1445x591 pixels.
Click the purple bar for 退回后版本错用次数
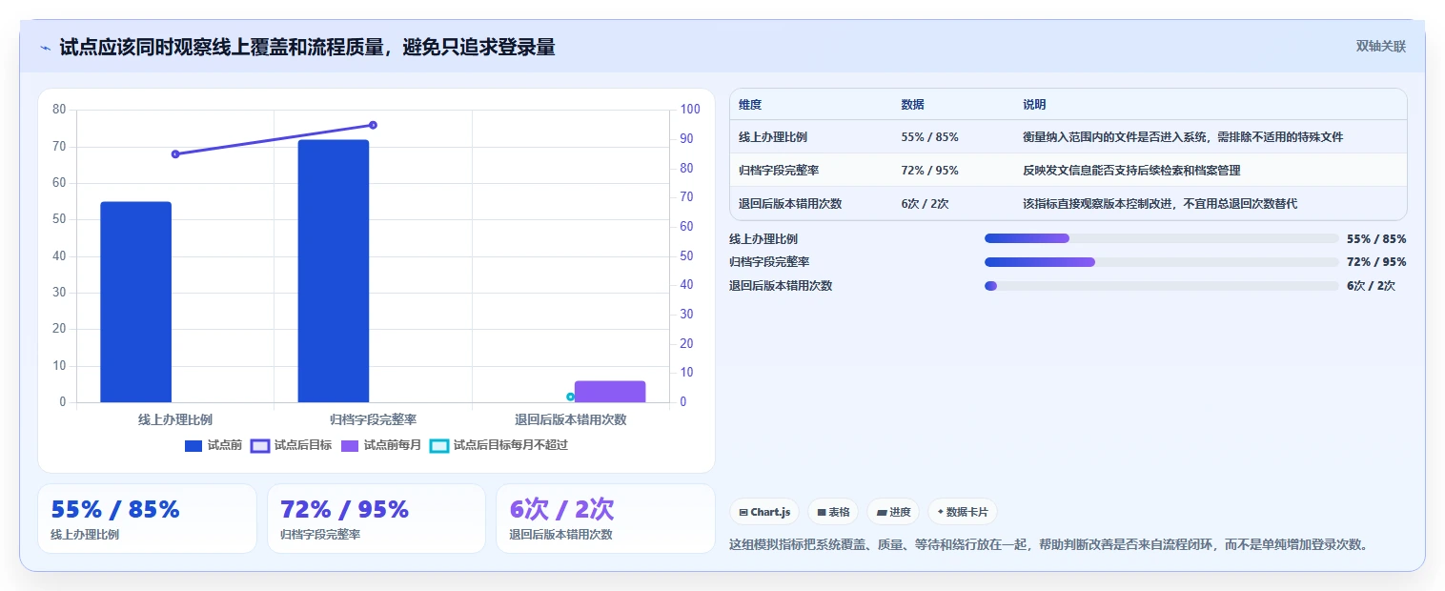click(x=610, y=392)
